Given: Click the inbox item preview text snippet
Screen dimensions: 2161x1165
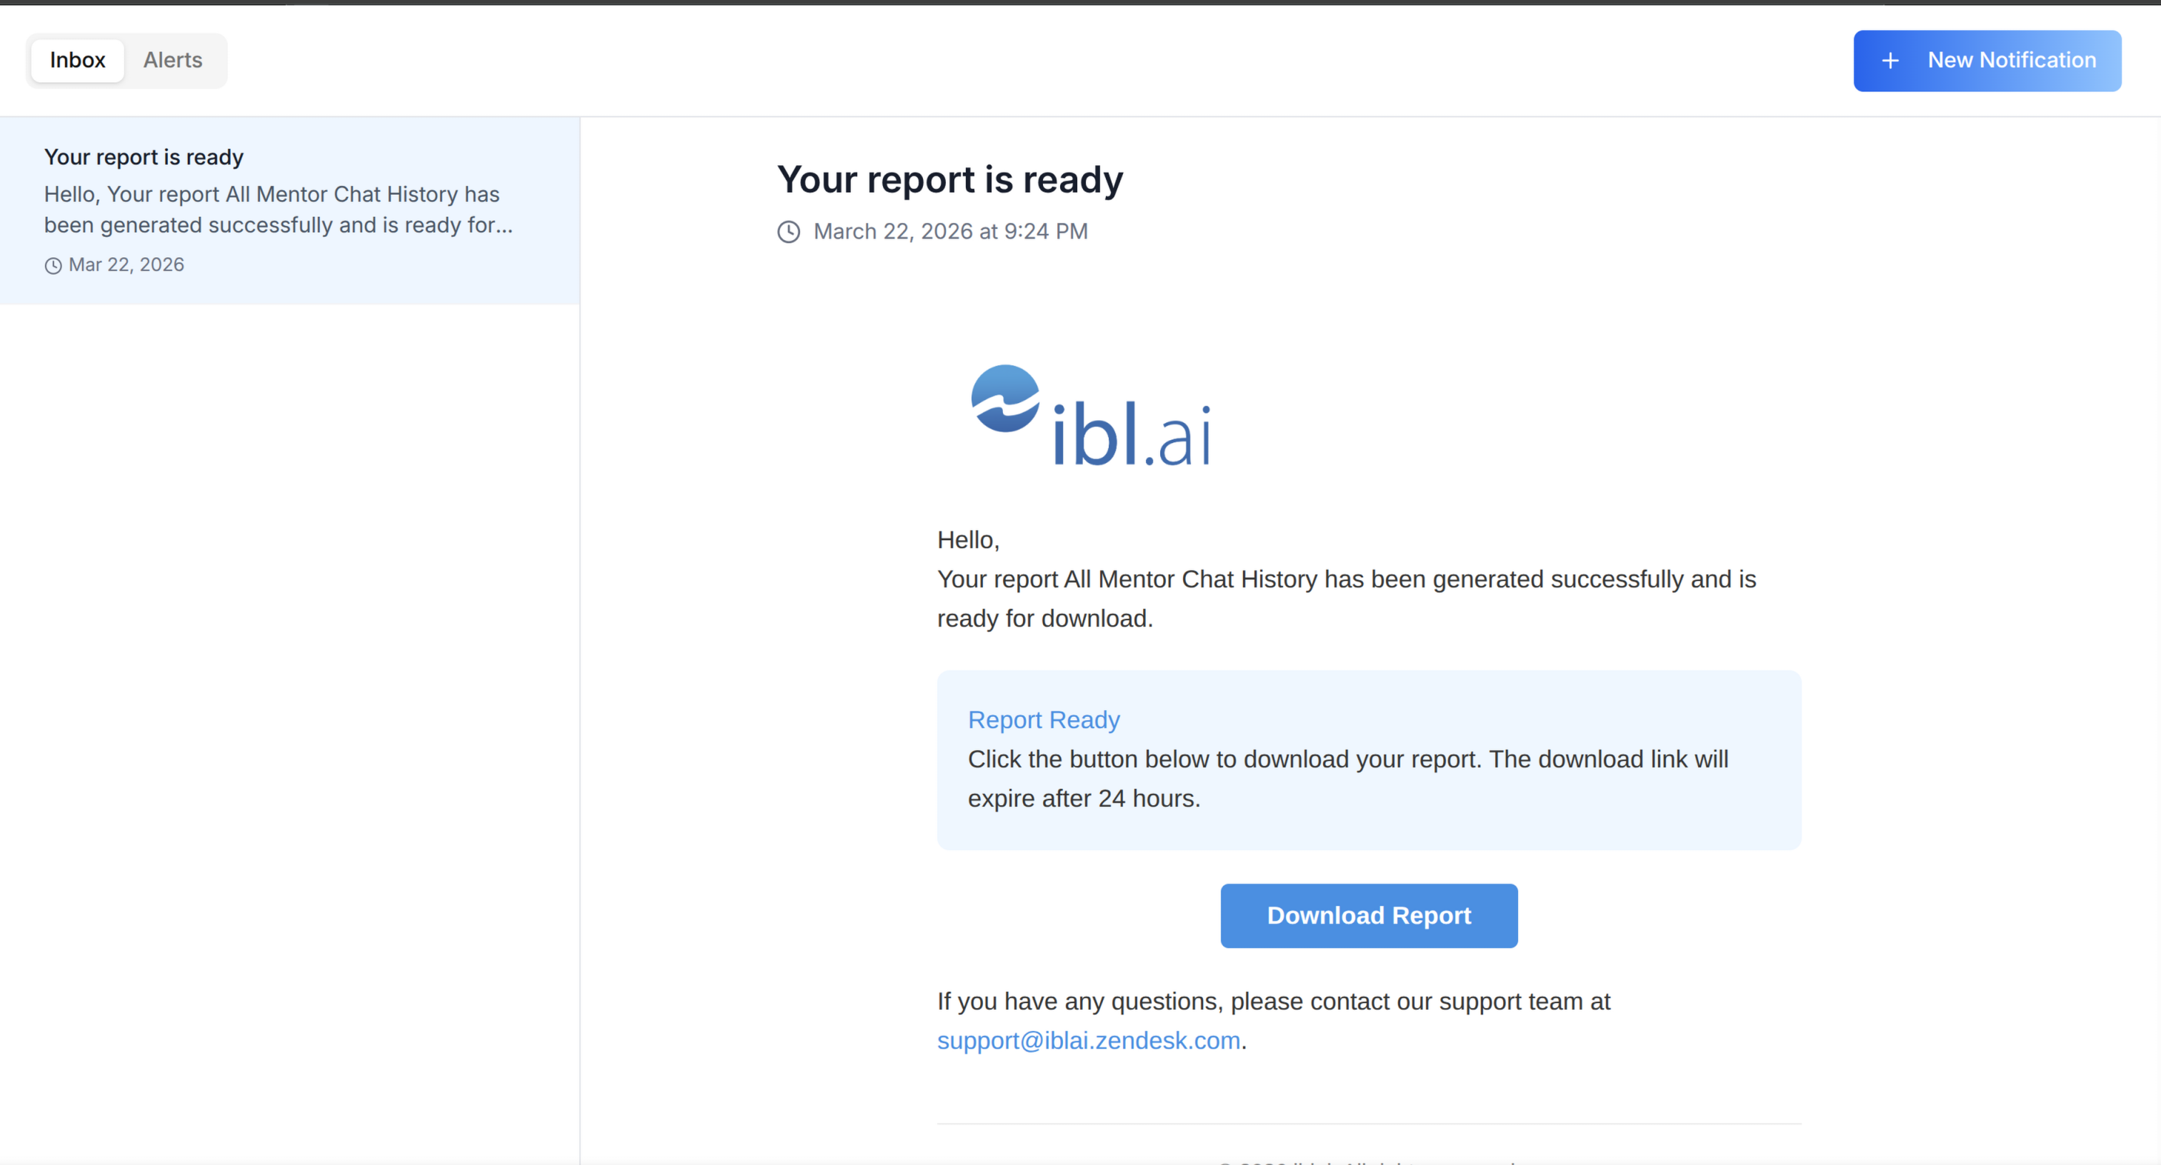Looking at the screenshot, I should (x=277, y=210).
